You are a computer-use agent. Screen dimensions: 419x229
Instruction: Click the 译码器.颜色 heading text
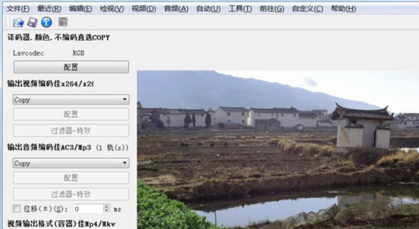[58, 37]
